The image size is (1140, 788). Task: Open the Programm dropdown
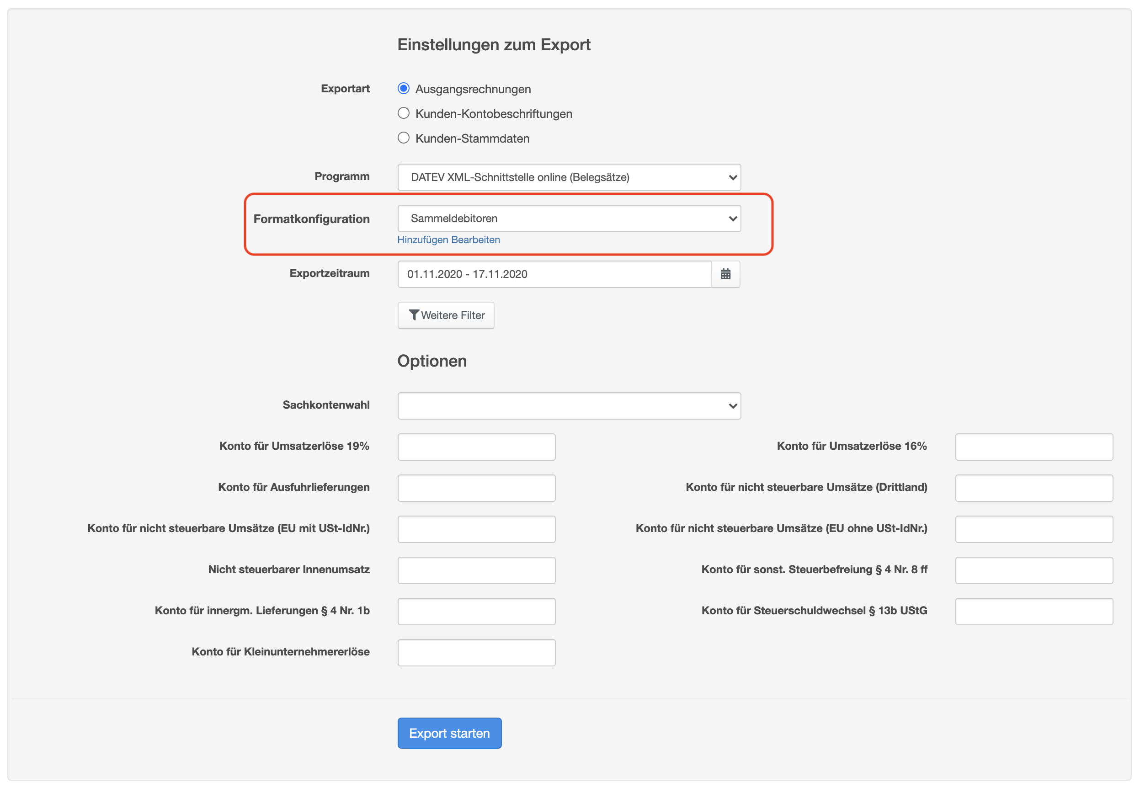click(x=569, y=177)
